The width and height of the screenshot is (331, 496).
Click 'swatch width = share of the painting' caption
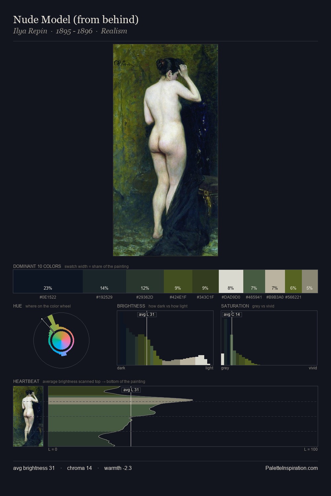click(97, 267)
